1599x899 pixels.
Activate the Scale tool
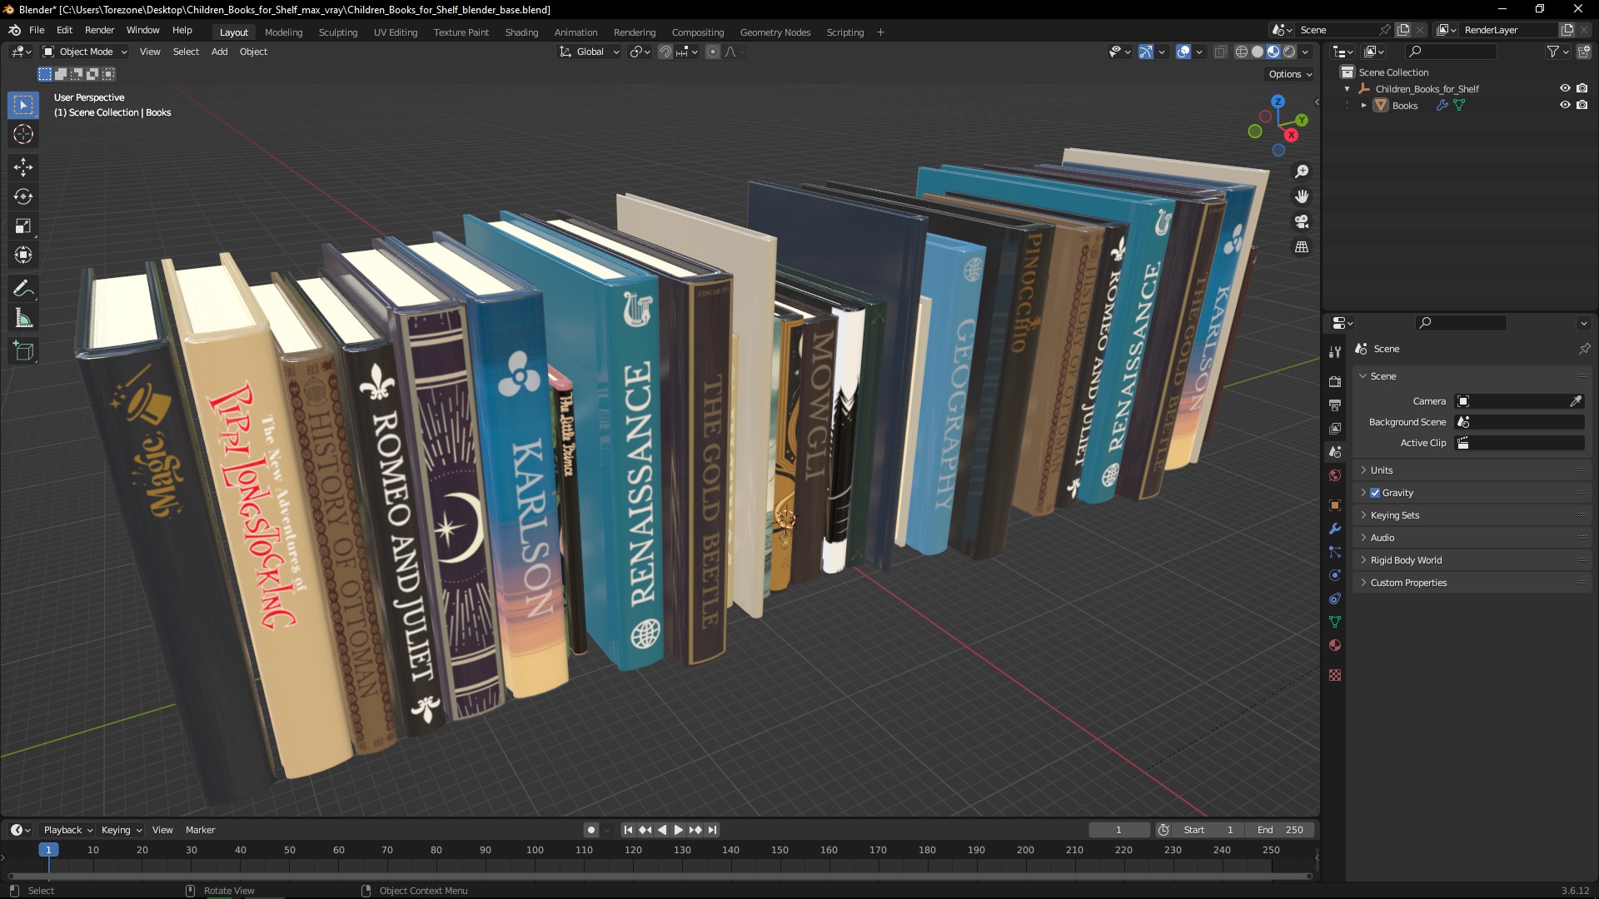coord(23,226)
